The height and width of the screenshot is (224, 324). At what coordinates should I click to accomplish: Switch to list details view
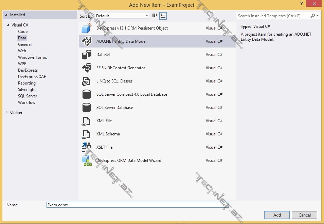[x=163, y=16]
